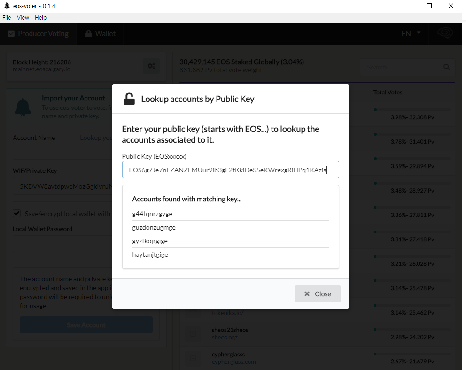Switch to the Producer Voting tab
The width and height of the screenshot is (466, 370).
coord(39,33)
